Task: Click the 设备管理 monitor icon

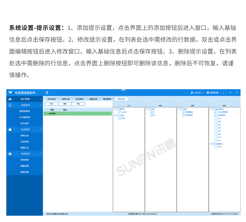Action: pyautogui.click(x=10, y=105)
